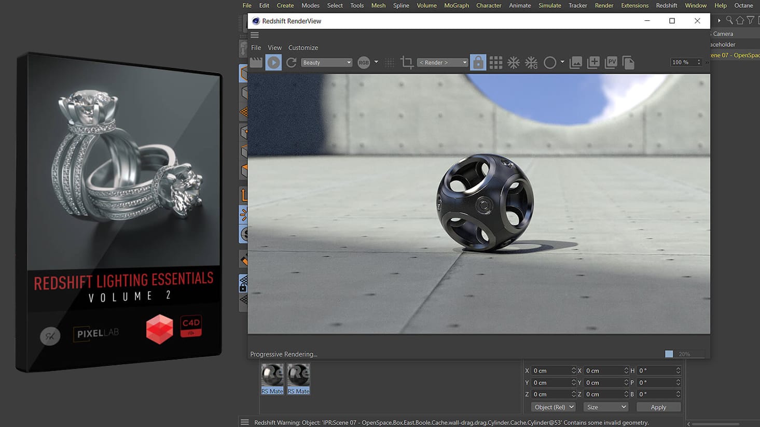Click the render progress bar at 20%
760x427 pixels.
click(685, 354)
